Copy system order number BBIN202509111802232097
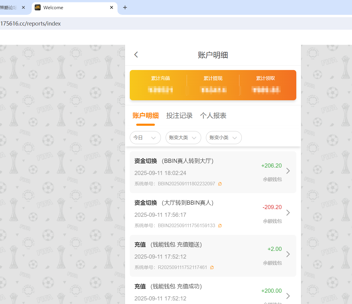The width and height of the screenshot is (352, 304). [220, 184]
